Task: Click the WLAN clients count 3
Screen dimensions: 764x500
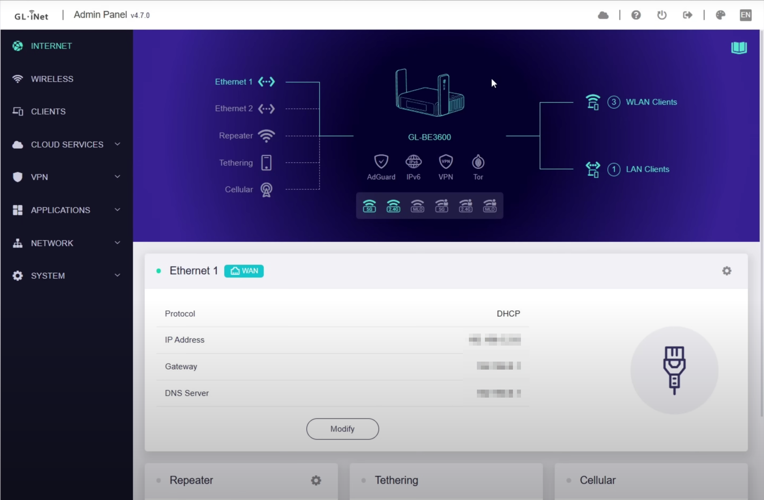Action: 614,102
